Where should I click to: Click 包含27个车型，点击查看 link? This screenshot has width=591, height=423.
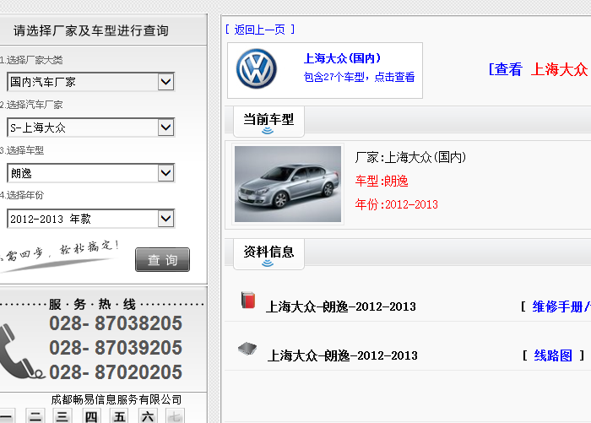pyautogui.click(x=359, y=77)
